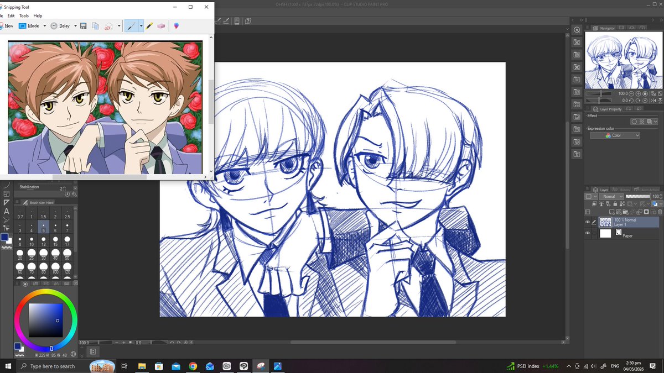
Task: Copy the snip to clipboard
Action: 96,25
